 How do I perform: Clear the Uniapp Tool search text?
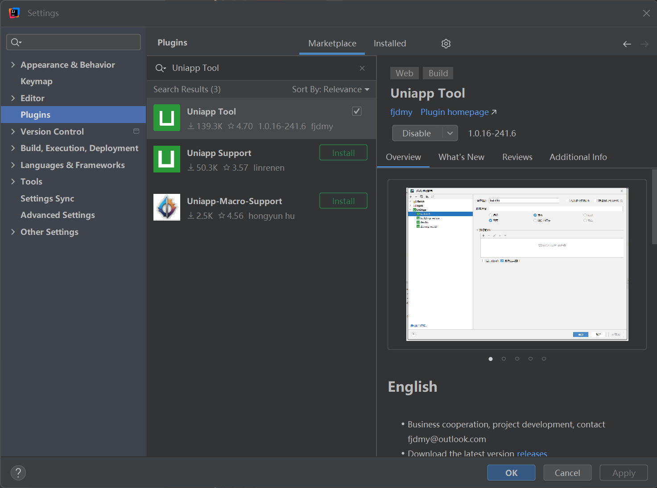coord(362,68)
